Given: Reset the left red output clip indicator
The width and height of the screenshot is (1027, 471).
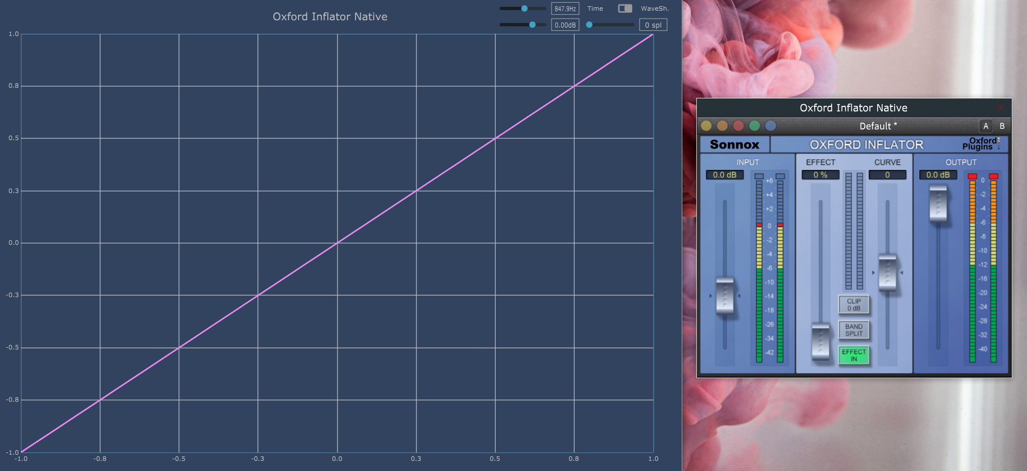Looking at the screenshot, I should click(972, 176).
